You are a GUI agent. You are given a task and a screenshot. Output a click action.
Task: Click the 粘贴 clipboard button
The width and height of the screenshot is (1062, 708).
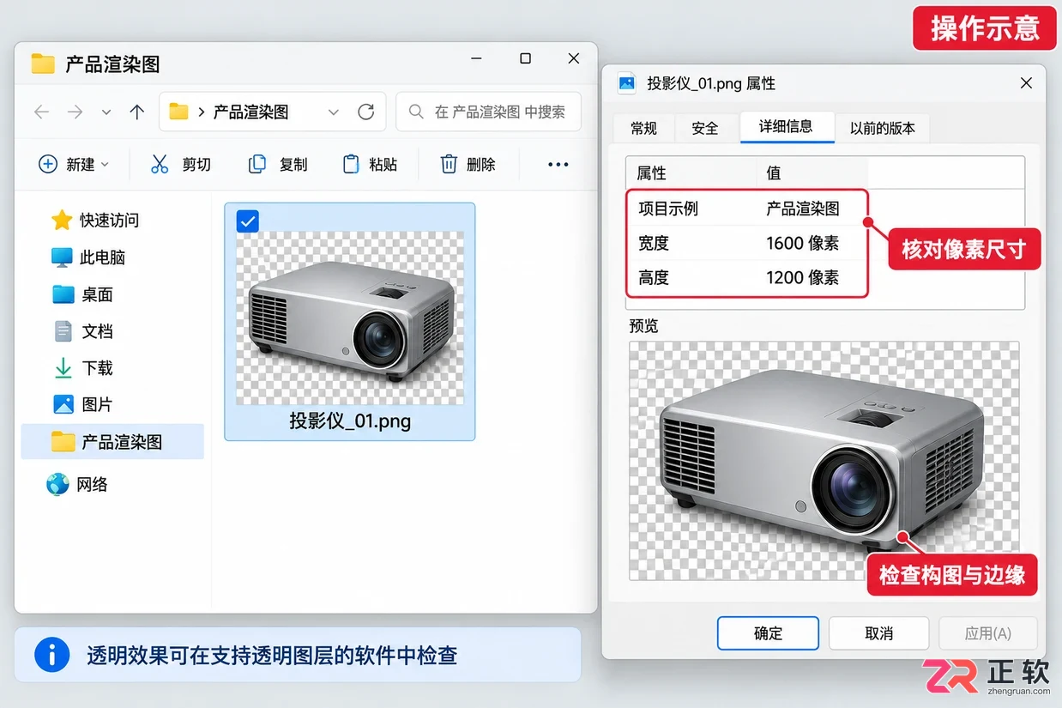[370, 164]
